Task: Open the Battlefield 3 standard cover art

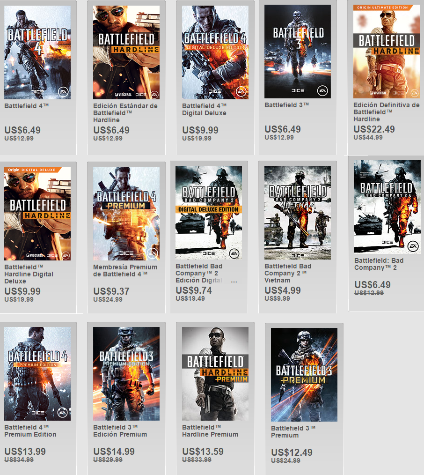Action: [298, 52]
